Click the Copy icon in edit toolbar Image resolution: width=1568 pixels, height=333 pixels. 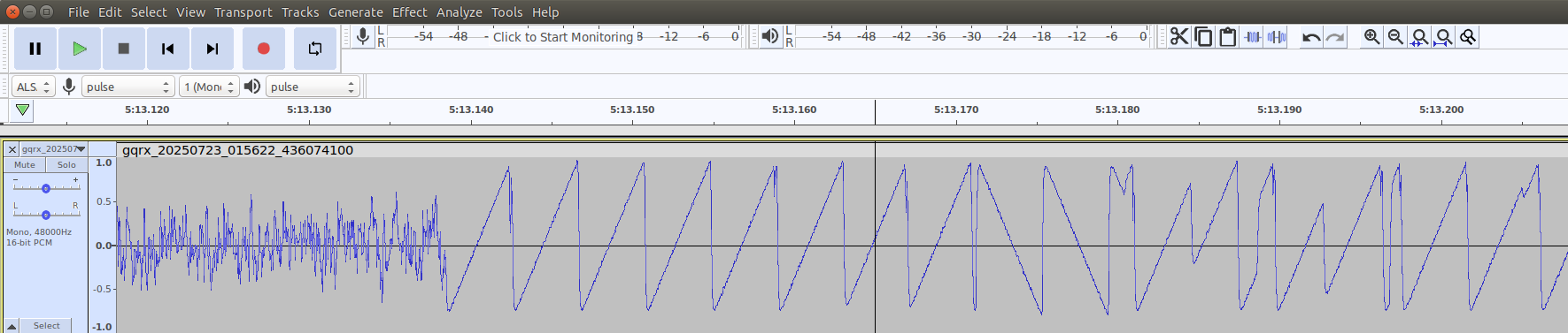(x=1203, y=36)
